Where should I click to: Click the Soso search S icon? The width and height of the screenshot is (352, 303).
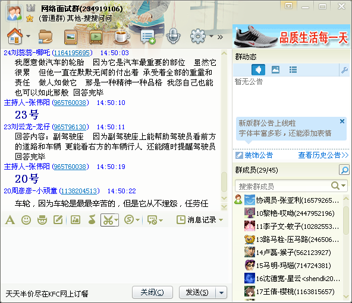click(x=129, y=220)
